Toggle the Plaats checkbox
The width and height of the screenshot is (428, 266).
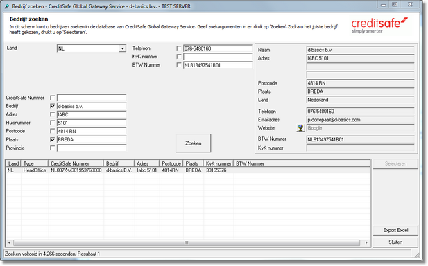[53, 139]
